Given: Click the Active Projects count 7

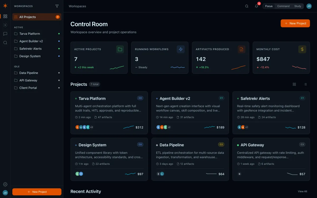Looking at the screenshot, I should [x=76, y=59].
